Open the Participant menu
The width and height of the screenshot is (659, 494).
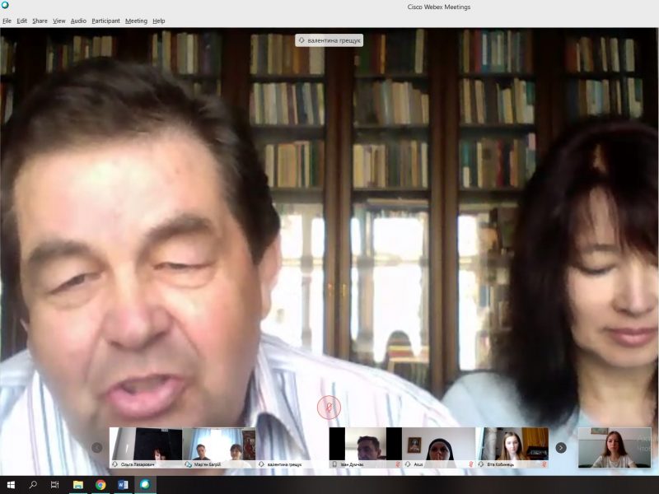coord(105,21)
